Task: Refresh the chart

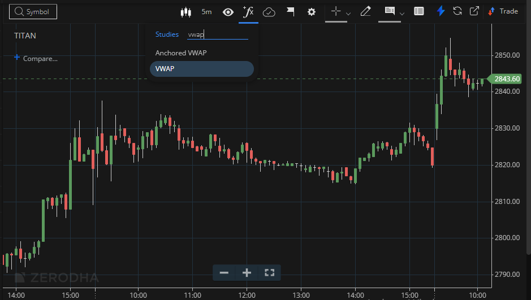Action: click(457, 11)
